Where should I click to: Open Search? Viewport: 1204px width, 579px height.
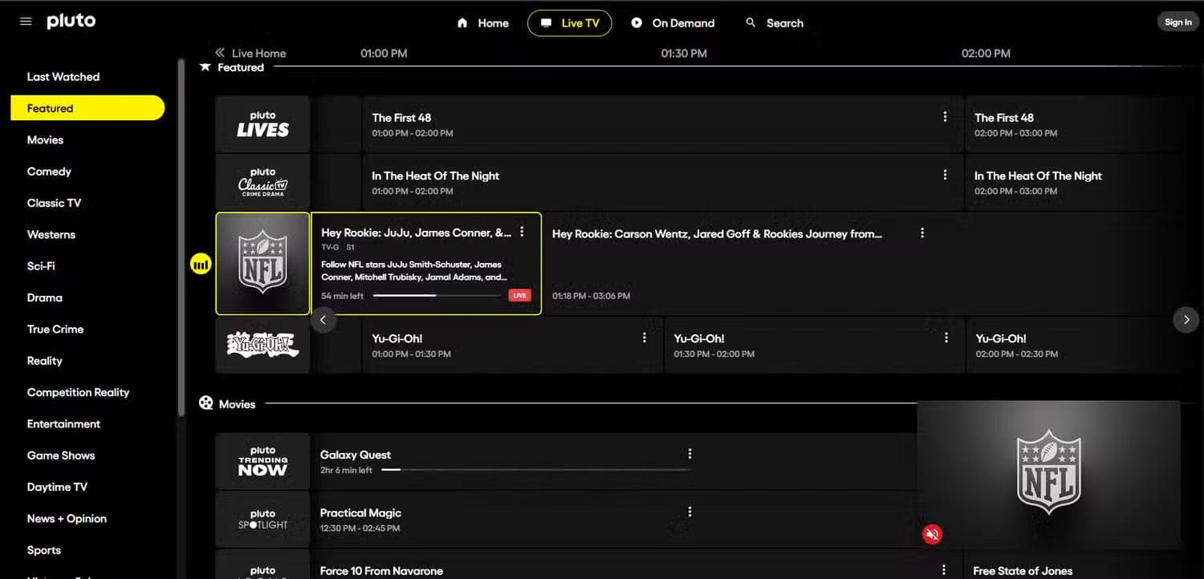[x=775, y=23]
